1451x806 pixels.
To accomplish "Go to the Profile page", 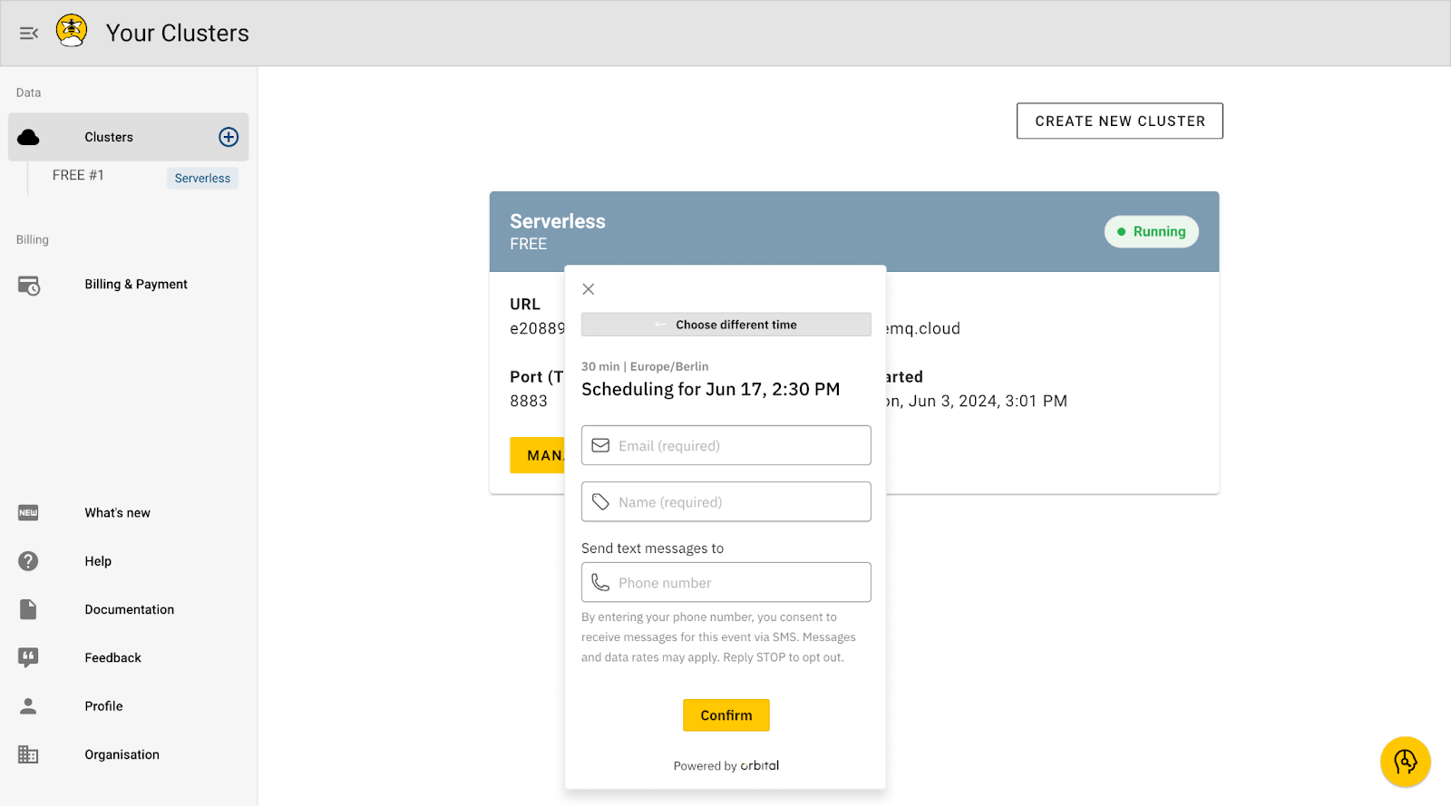I will [103, 706].
